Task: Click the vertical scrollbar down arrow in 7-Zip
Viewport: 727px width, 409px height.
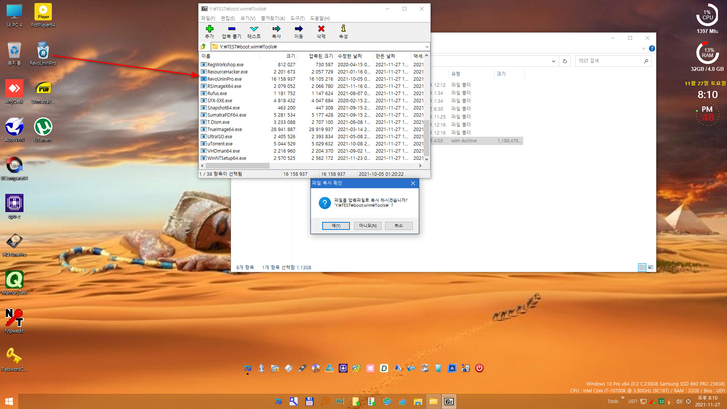Action: coord(427,159)
